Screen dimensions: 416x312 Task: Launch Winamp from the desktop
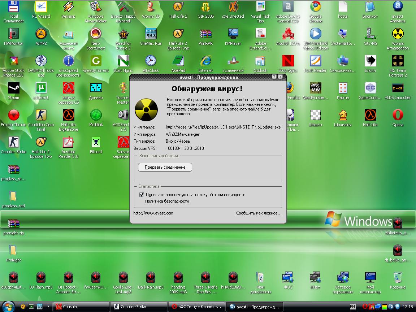pyautogui.click(x=68, y=7)
